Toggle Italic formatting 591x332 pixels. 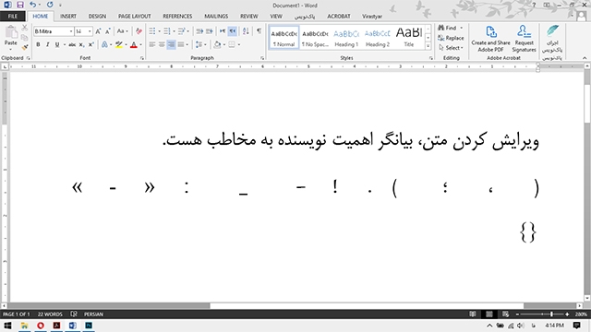(x=47, y=45)
